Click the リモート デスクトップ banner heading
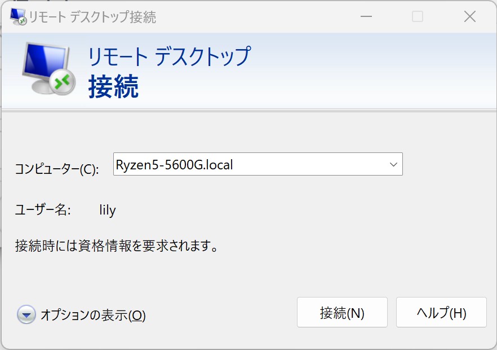The width and height of the screenshot is (497, 350). [x=170, y=56]
